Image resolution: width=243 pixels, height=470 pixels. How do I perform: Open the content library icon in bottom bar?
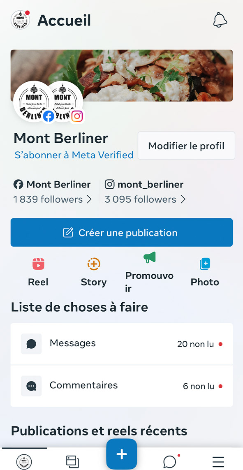point(72,461)
